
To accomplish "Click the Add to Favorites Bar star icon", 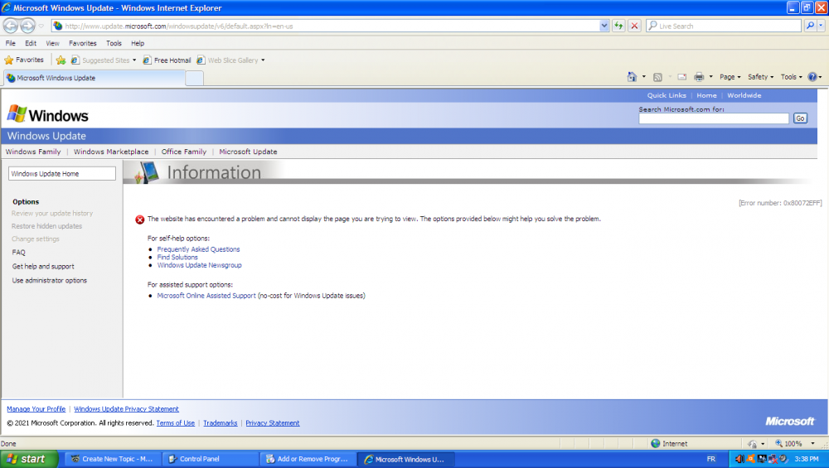I will click(x=61, y=60).
